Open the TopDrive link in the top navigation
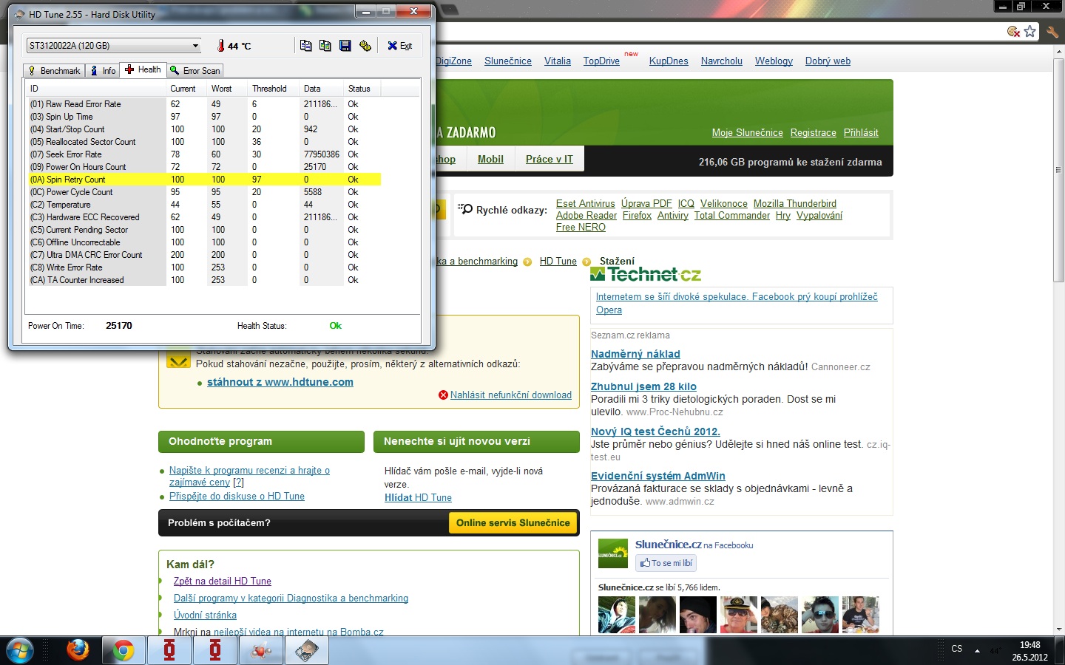Viewport: 1065px width, 665px height. coord(601,61)
